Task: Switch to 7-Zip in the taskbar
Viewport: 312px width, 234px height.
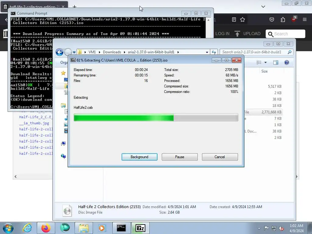Action: tap(140, 228)
